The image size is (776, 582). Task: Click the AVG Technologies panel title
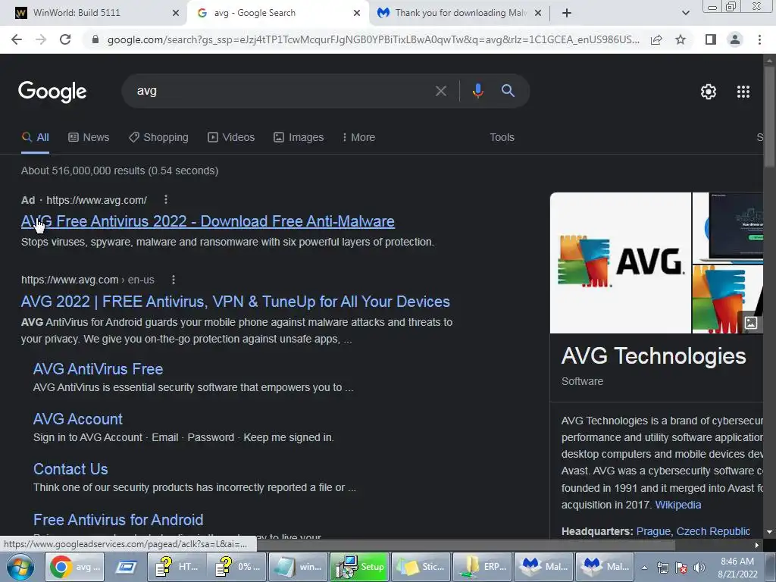tap(653, 356)
